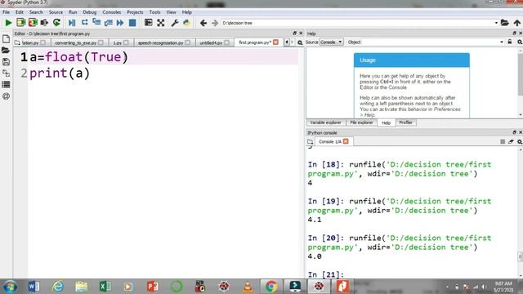
Task: Open the View menu
Action: pyautogui.click(x=171, y=12)
